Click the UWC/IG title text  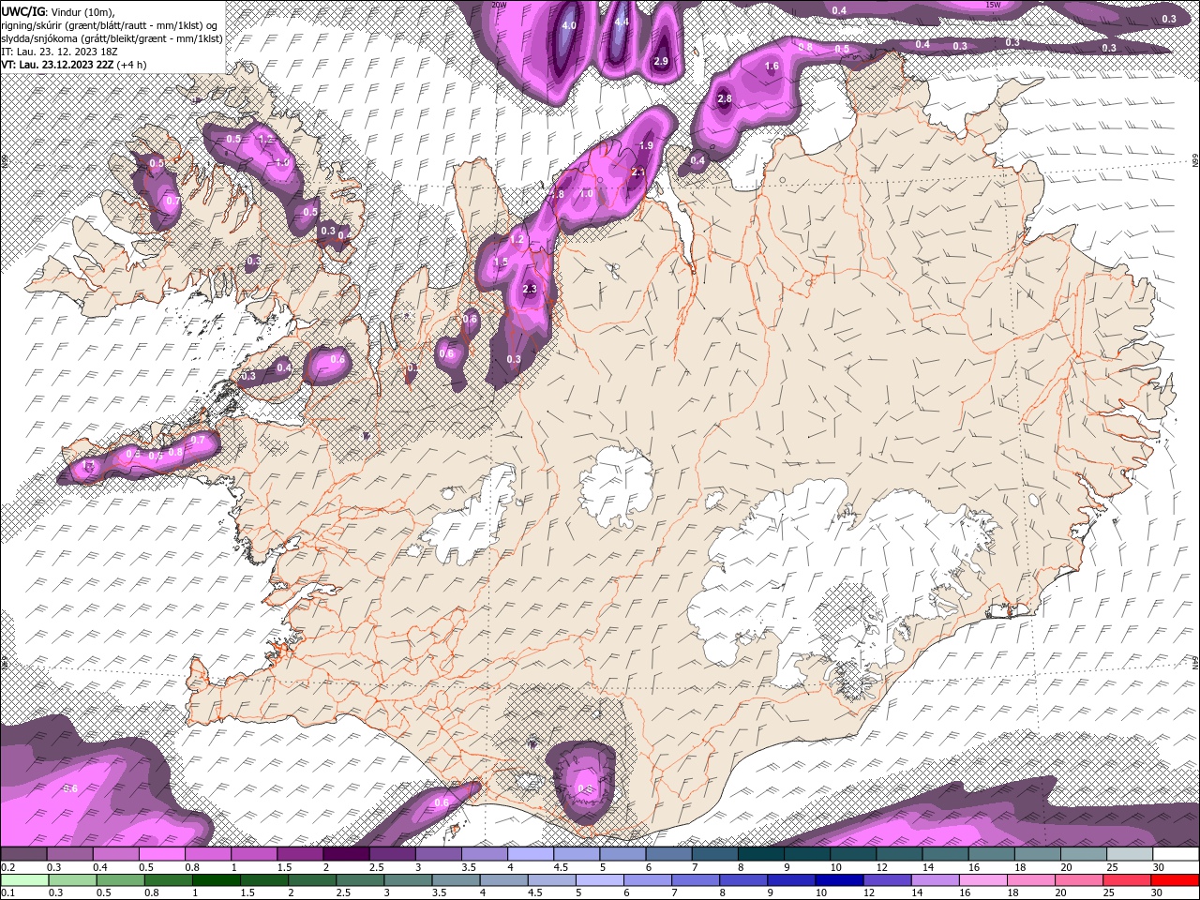(23, 10)
